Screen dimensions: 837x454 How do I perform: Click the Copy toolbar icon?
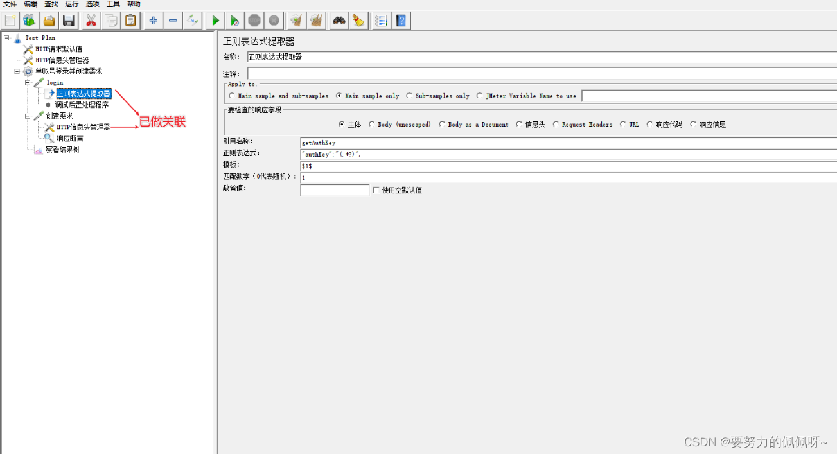[111, 21]
